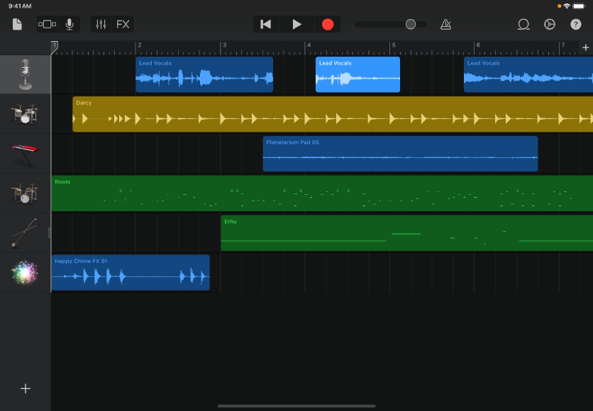This screenshot has width=593, height=411.
Task: Open the help question mark
Action: point(576,24)
